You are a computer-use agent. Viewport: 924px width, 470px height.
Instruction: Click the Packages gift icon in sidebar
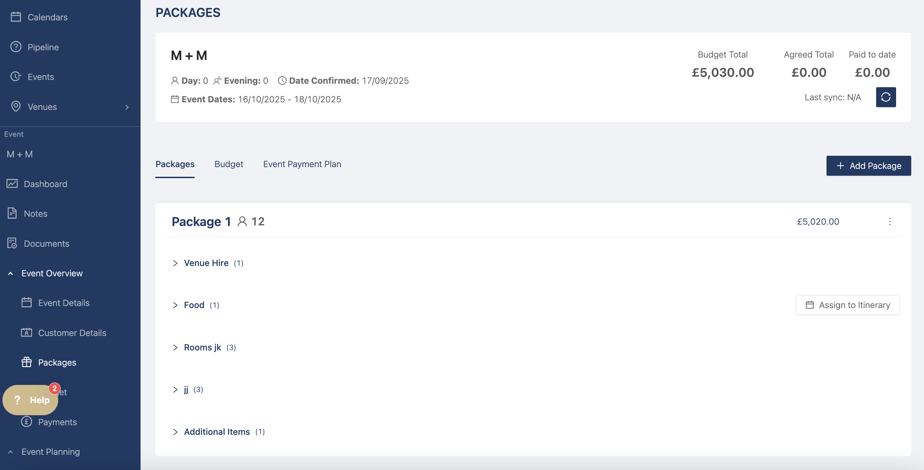tap(27, 362)
